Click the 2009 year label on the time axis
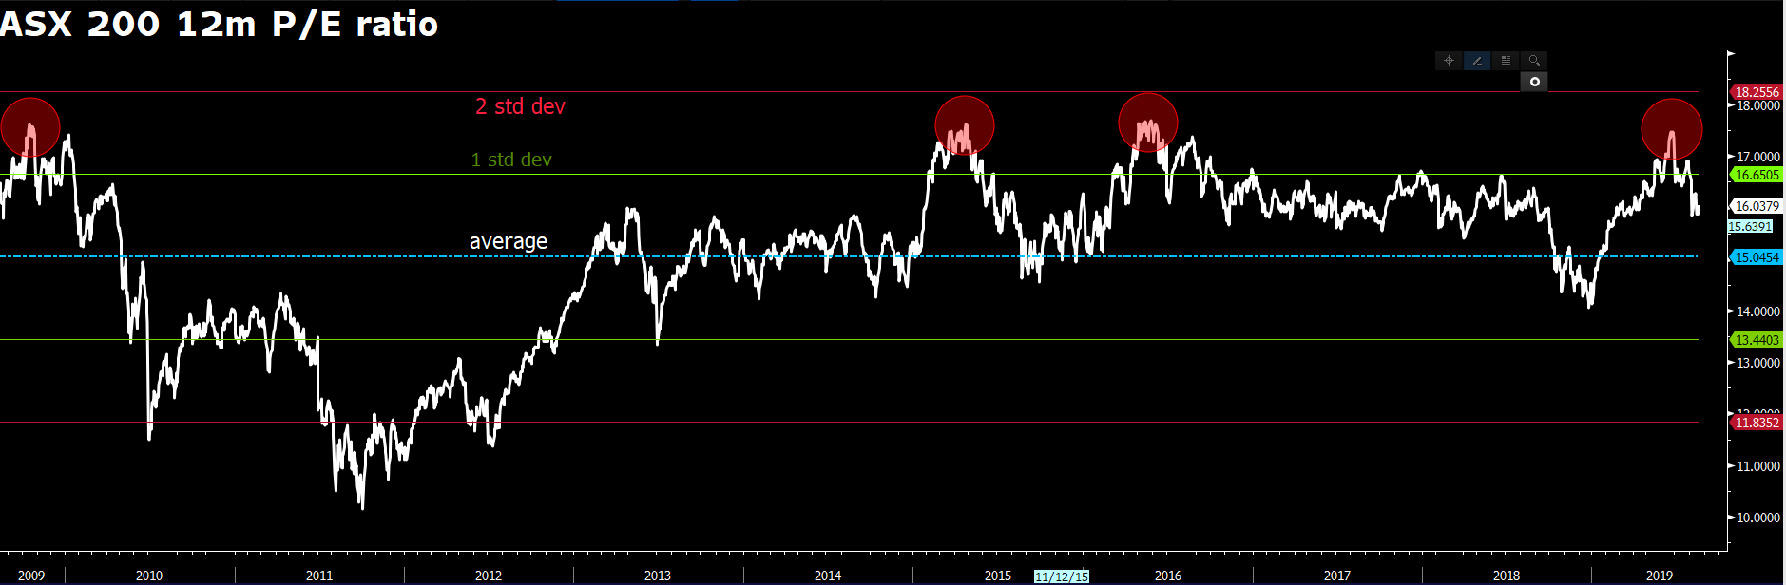Screen dimensions: 1786x585 (31, 576)
